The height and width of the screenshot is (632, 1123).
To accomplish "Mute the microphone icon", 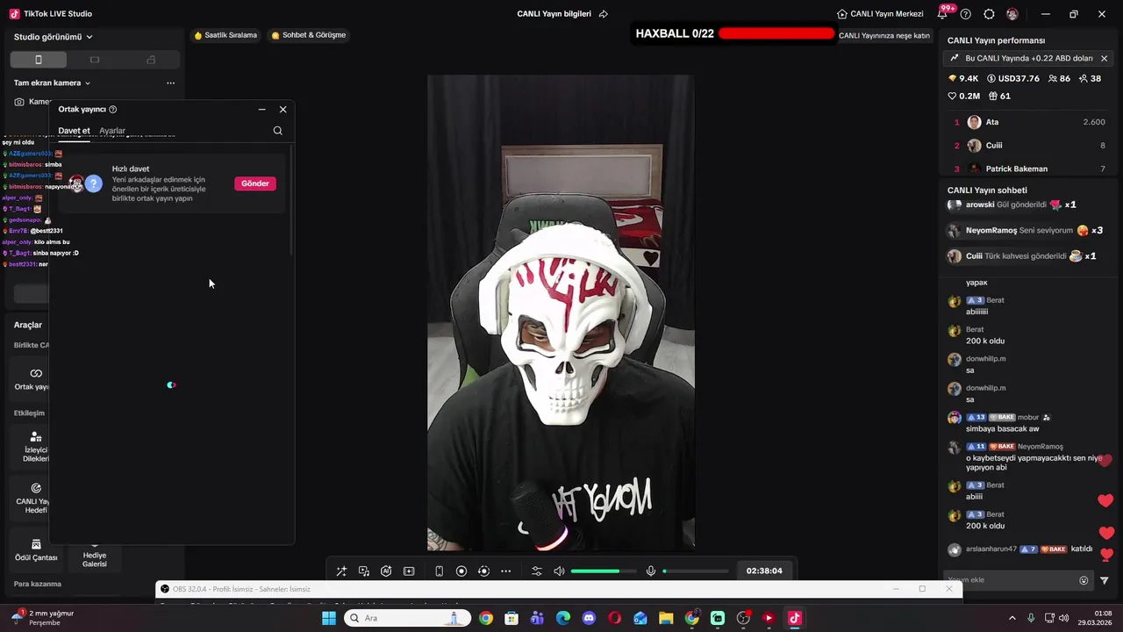I will (x=651, y=571).
